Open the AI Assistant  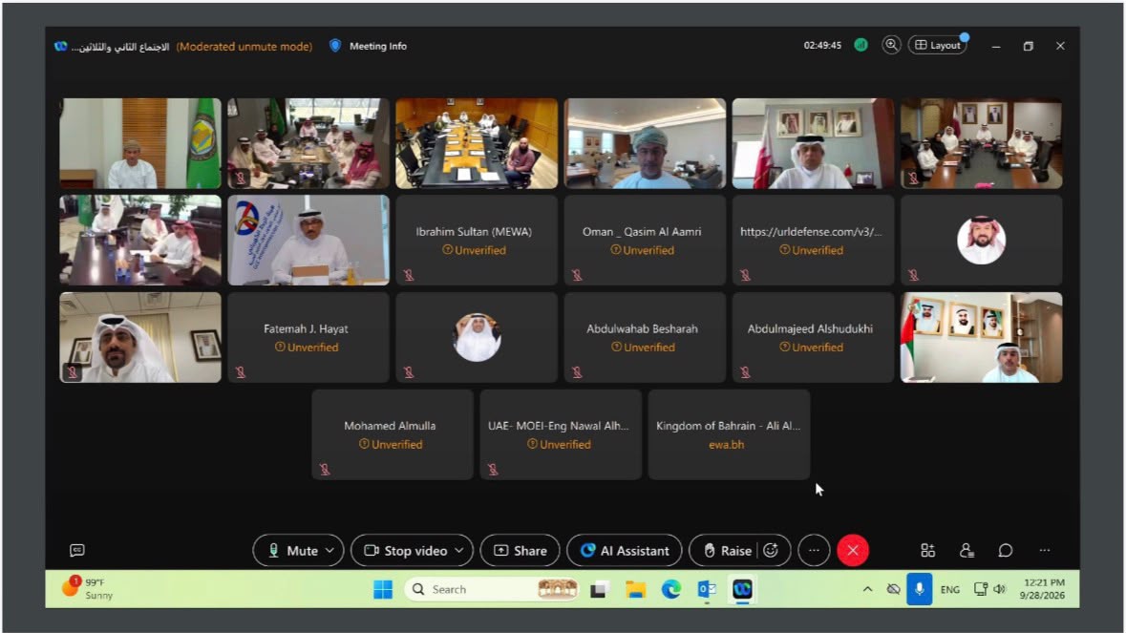pyautogui.click(x=624, y=551)
